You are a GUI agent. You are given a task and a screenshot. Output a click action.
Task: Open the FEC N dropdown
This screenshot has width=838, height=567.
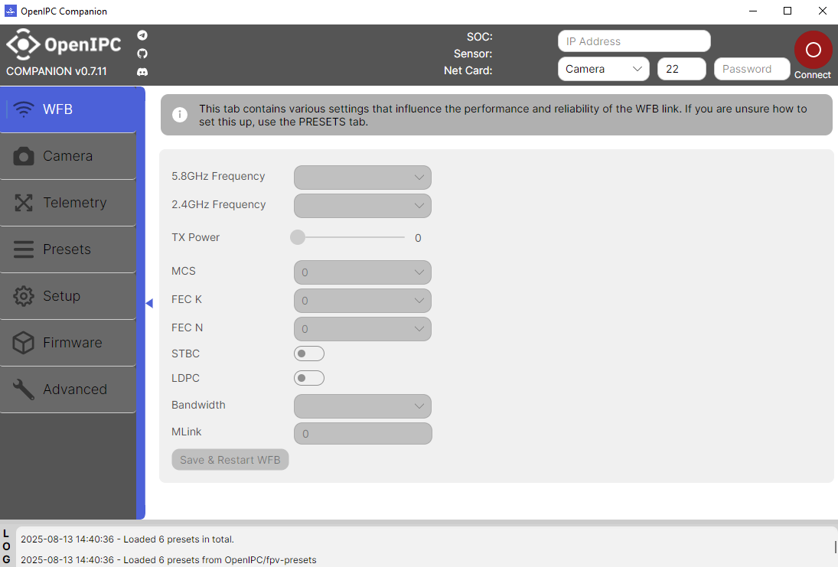[362, 329]
